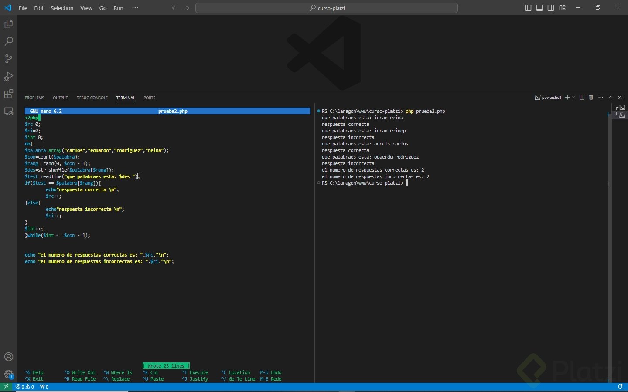The height and width of the screenshot is (392, 628).
Task: Toggle the primary side bar layout button
Action: click(x=528, y=8)
